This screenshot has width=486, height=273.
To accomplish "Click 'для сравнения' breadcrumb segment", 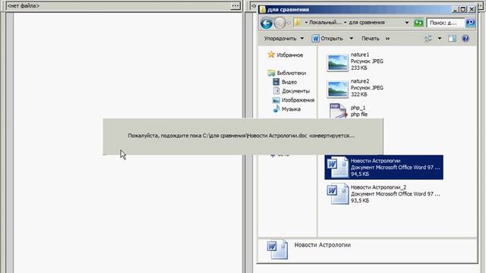I will click(x=367, y=22).
